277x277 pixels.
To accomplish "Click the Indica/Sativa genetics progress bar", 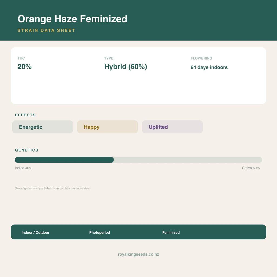I will click(x=138, y=160).
